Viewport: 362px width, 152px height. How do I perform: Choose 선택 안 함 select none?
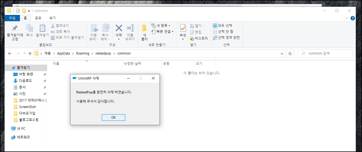pos(223,31)
